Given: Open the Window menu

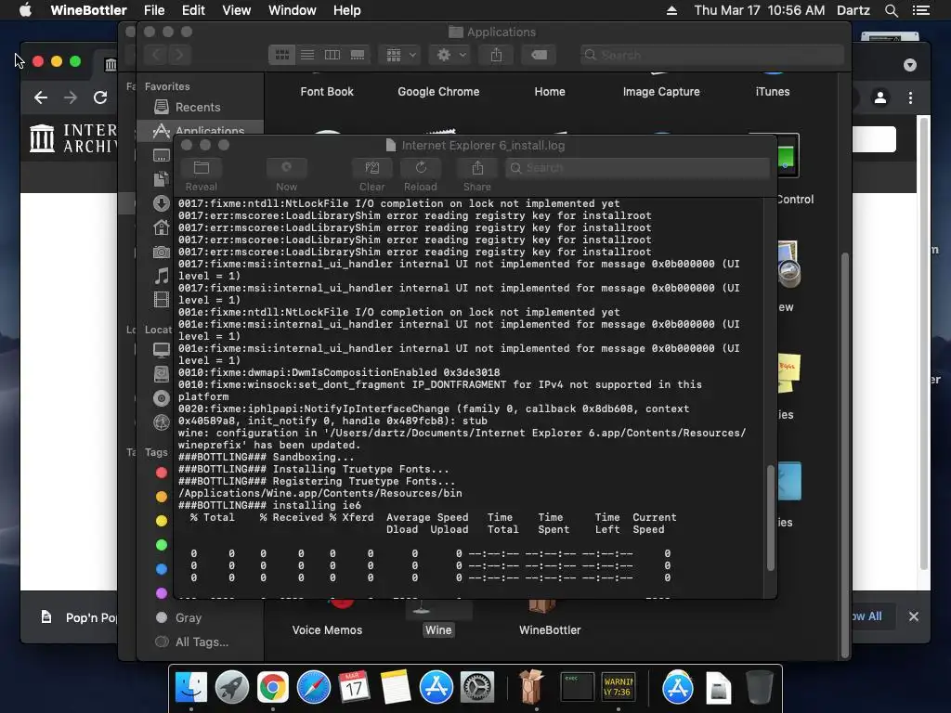Looking at the screenshot, I should [x=293, y=10].
